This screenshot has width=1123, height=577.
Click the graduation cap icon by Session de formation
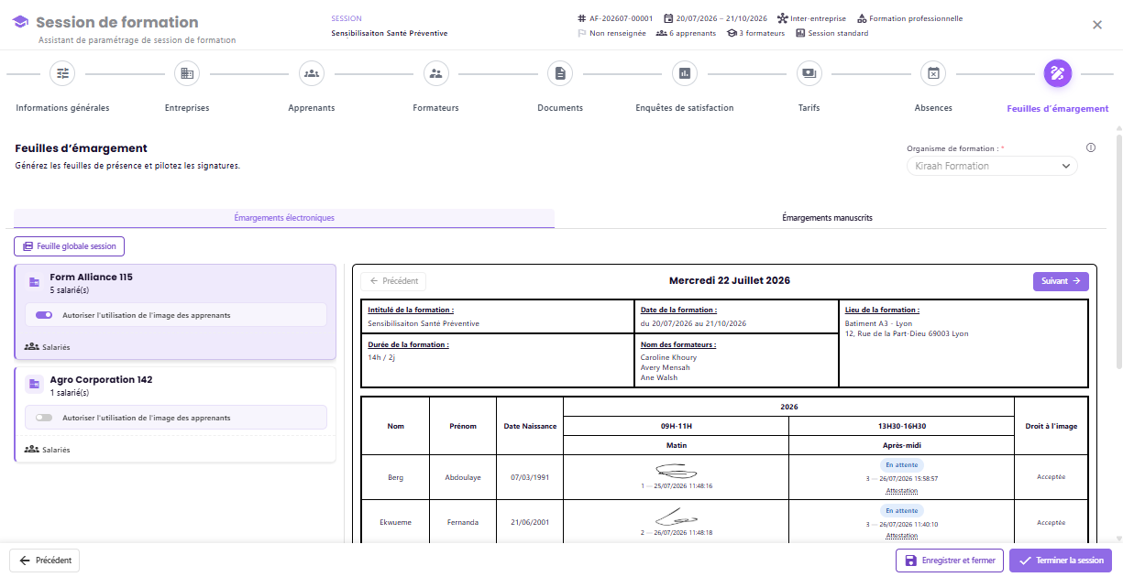point(20,23)
